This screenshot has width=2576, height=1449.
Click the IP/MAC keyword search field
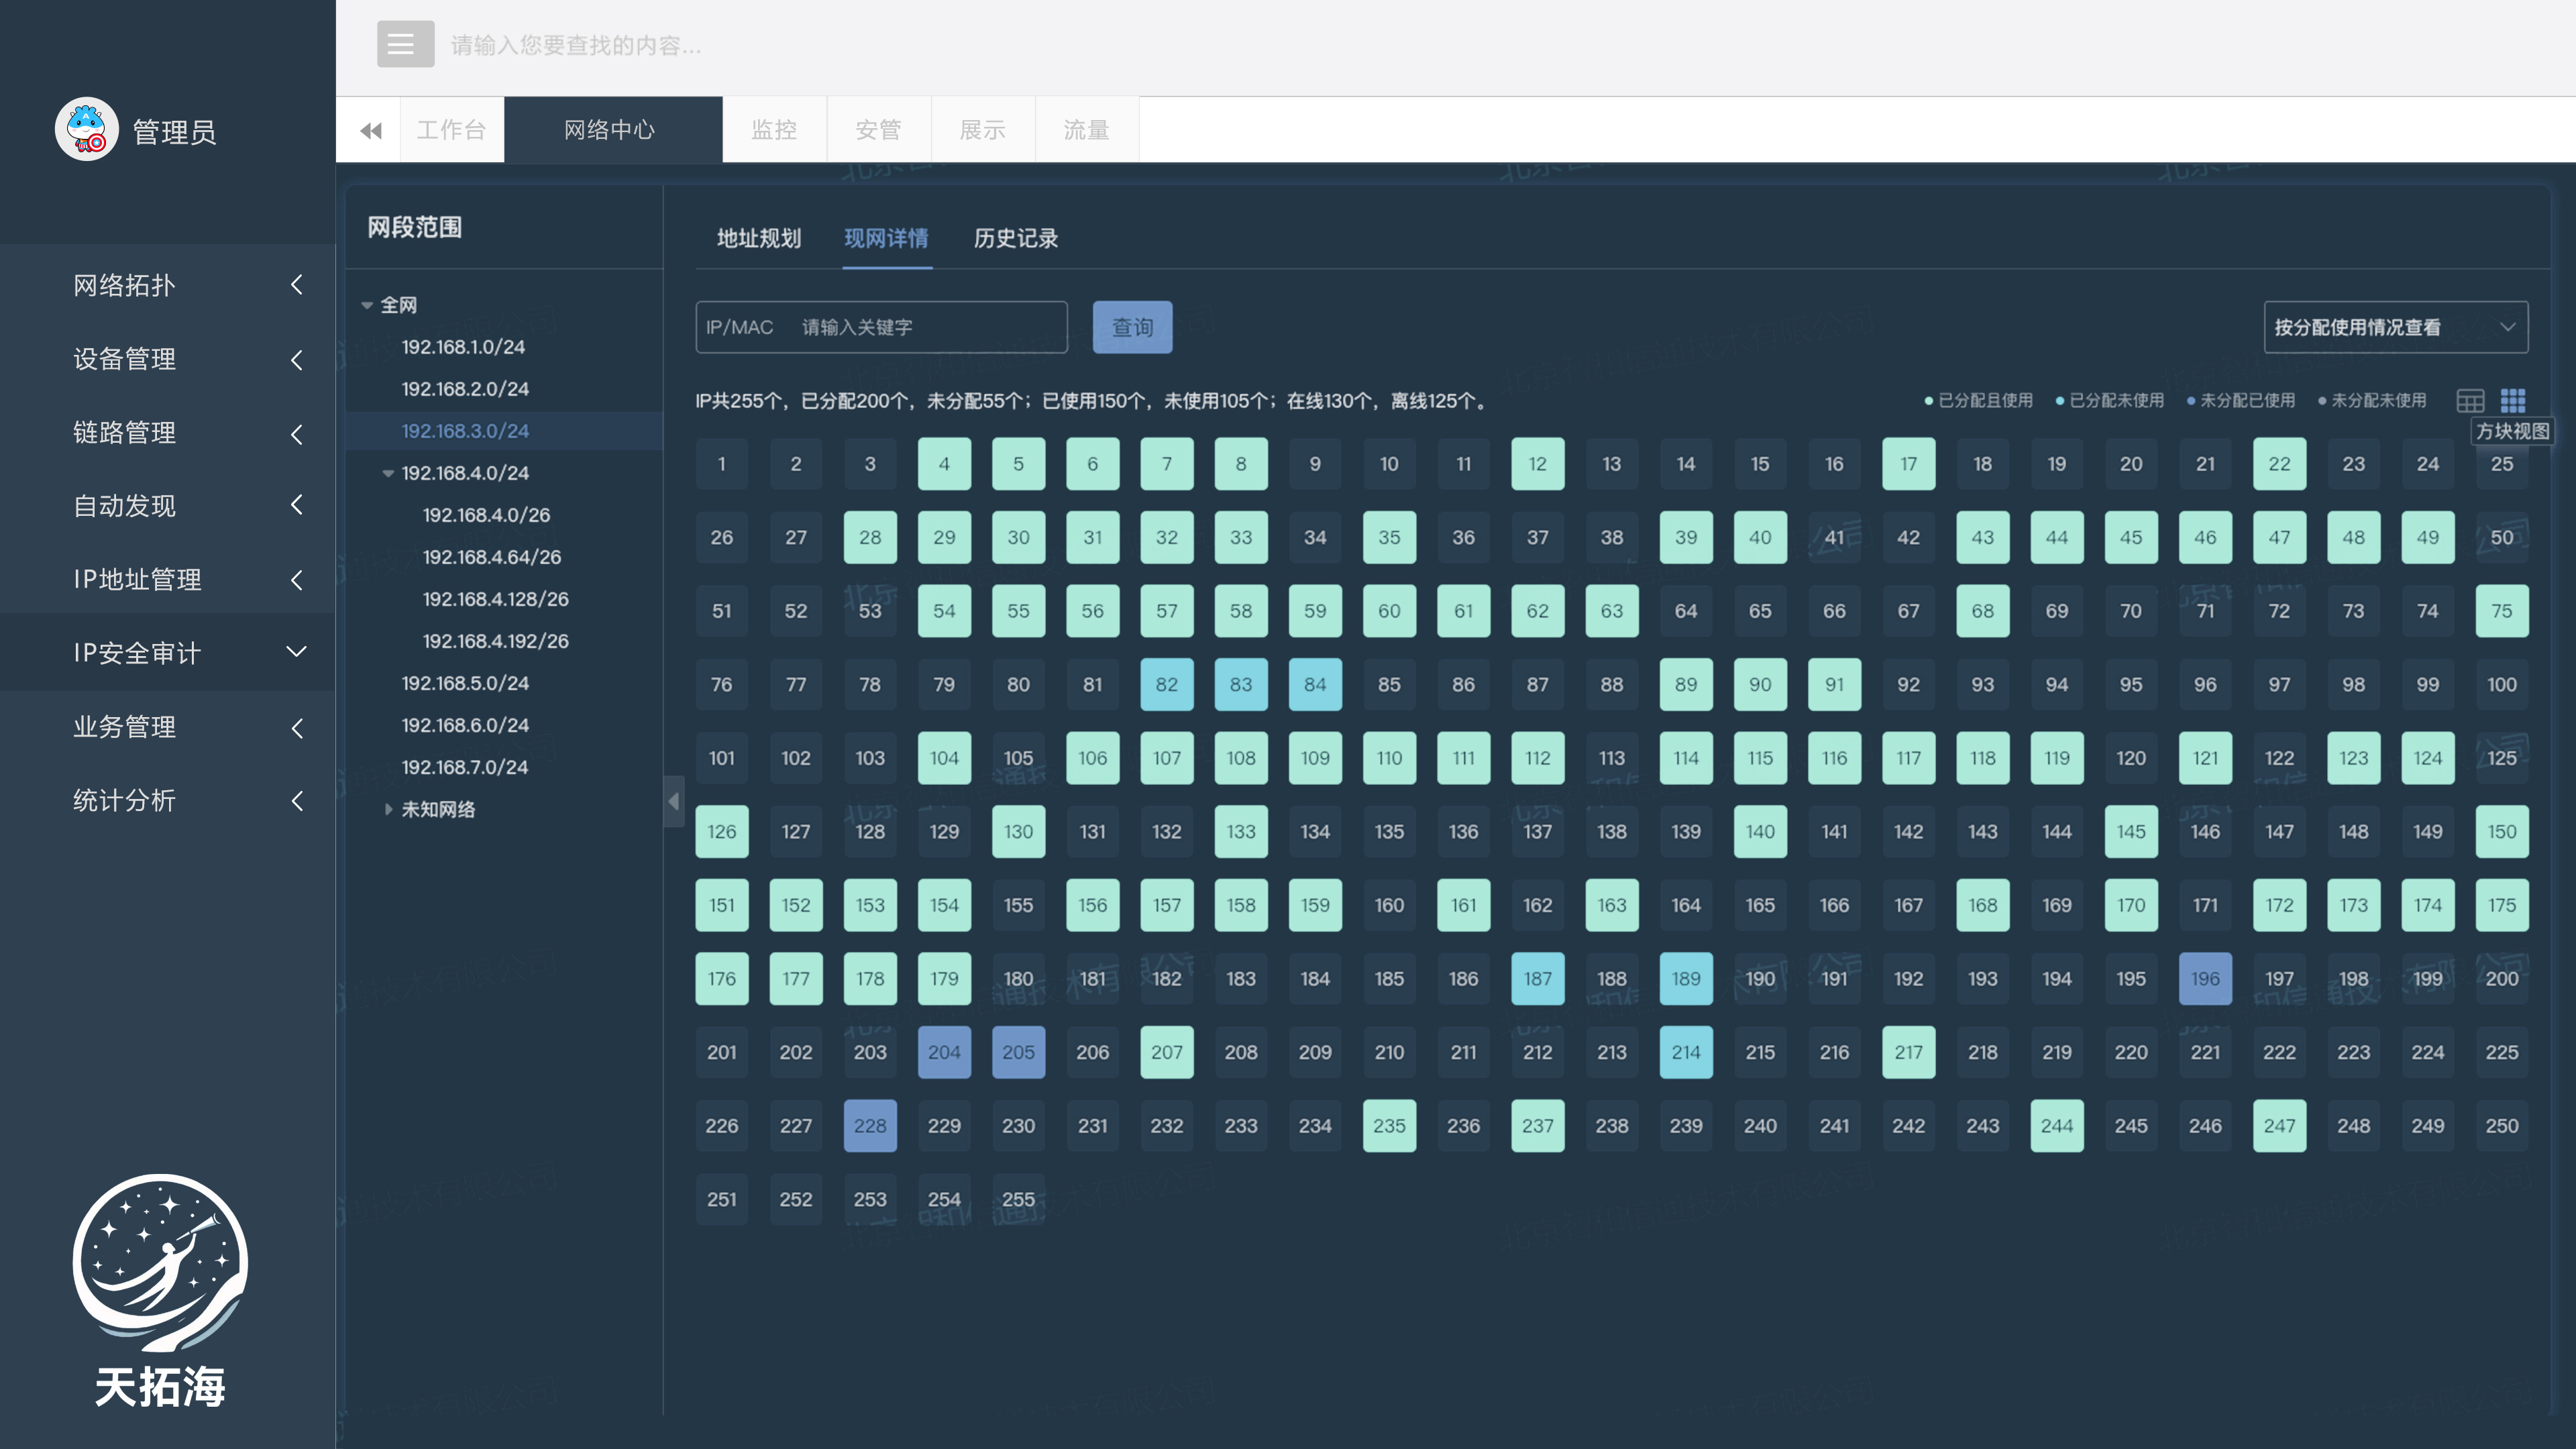pyautogui.click(x=930, y=327)
